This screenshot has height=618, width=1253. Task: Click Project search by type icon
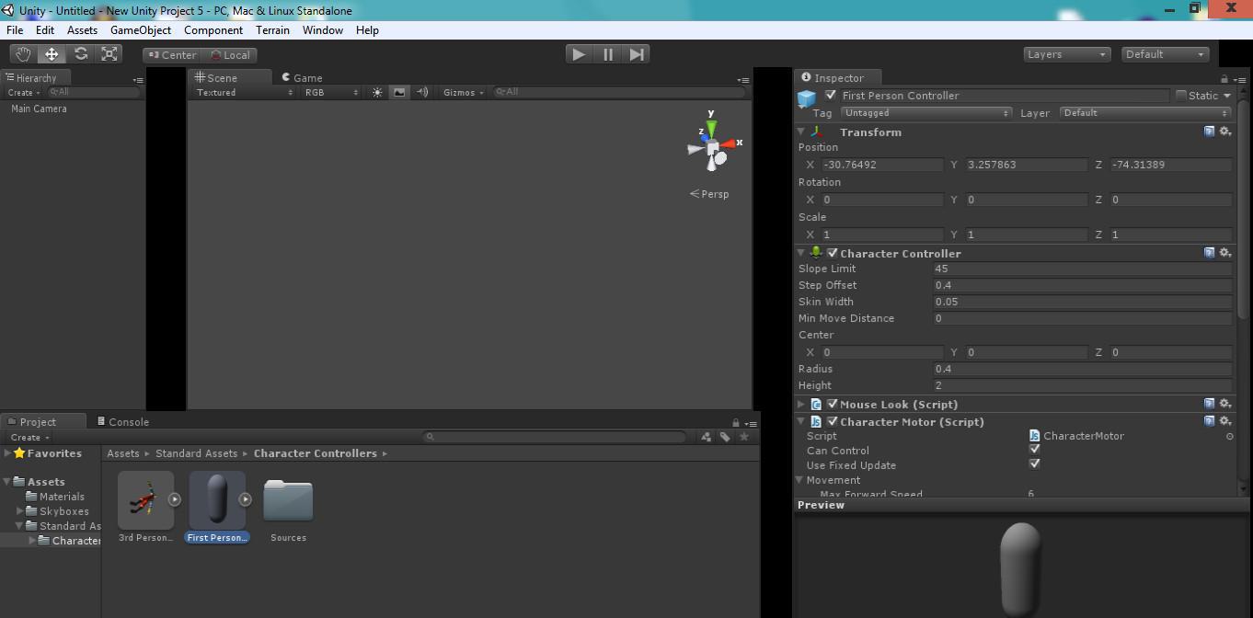(706, 437)
